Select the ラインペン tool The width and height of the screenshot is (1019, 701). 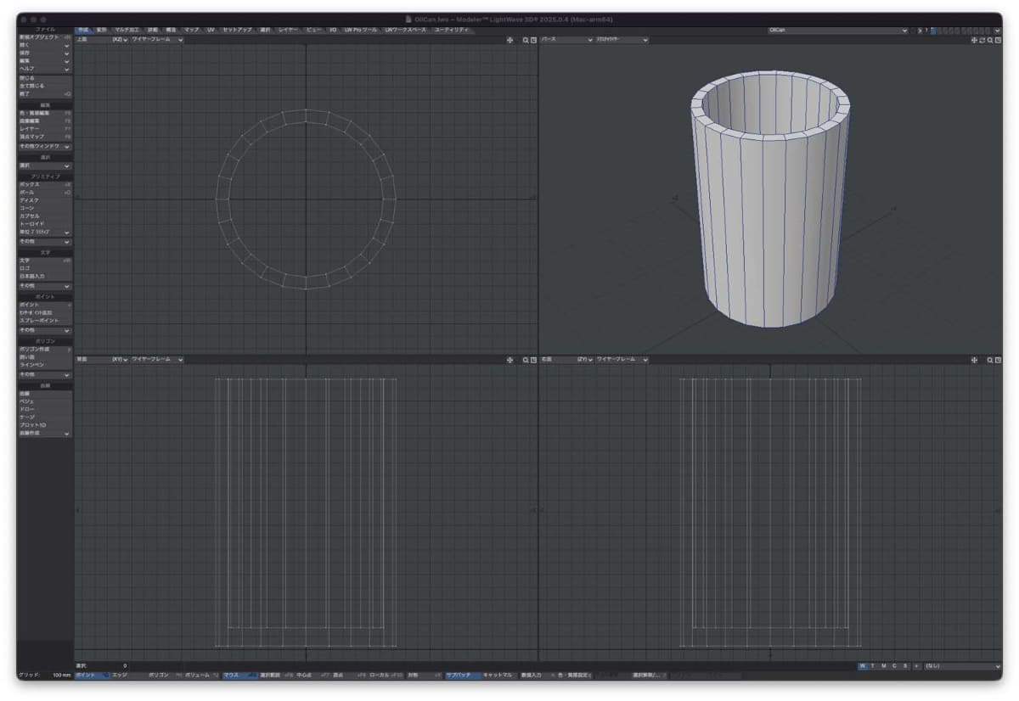click(x=45, y=365)
